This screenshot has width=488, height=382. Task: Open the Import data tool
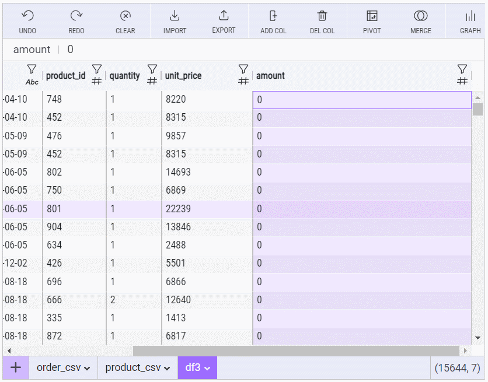coord(175,16)
